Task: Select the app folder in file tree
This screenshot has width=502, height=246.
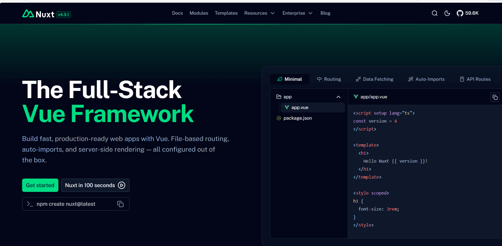Action: 309,97
